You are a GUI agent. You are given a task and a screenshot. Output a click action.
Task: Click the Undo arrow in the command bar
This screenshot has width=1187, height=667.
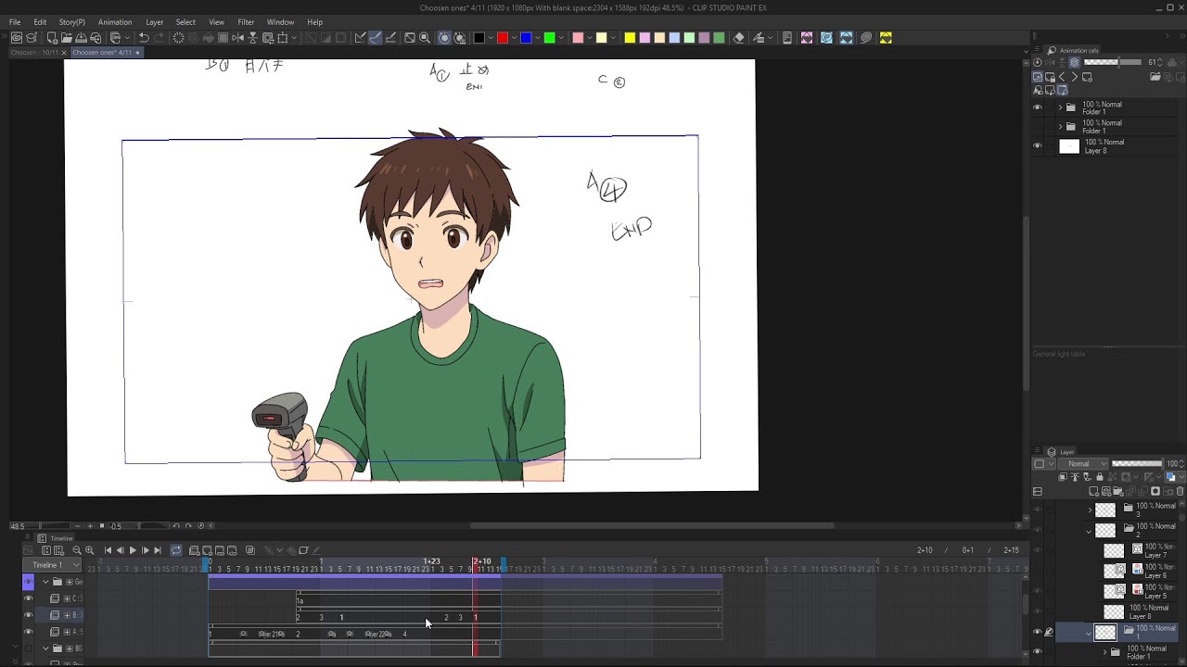(x=144, y=38)
